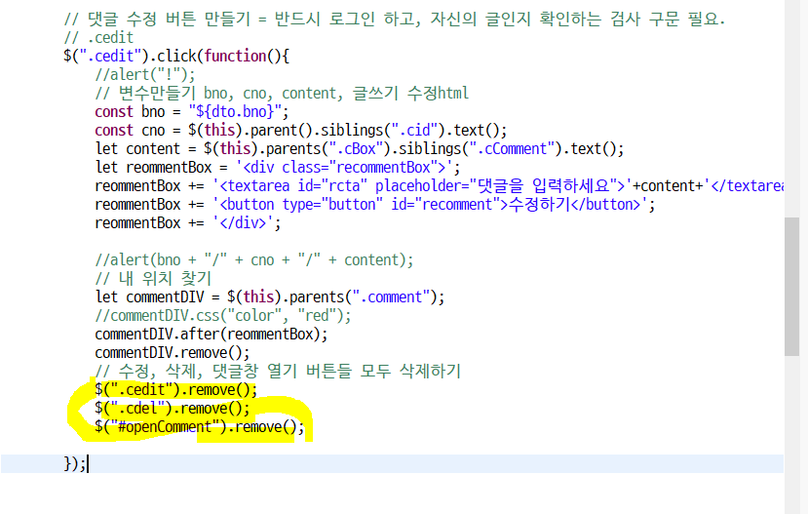The width and height of the screenshot is (808, 514).
Task: Click the line starting 'let content = $(this).parents'
Action: [360, 149]
